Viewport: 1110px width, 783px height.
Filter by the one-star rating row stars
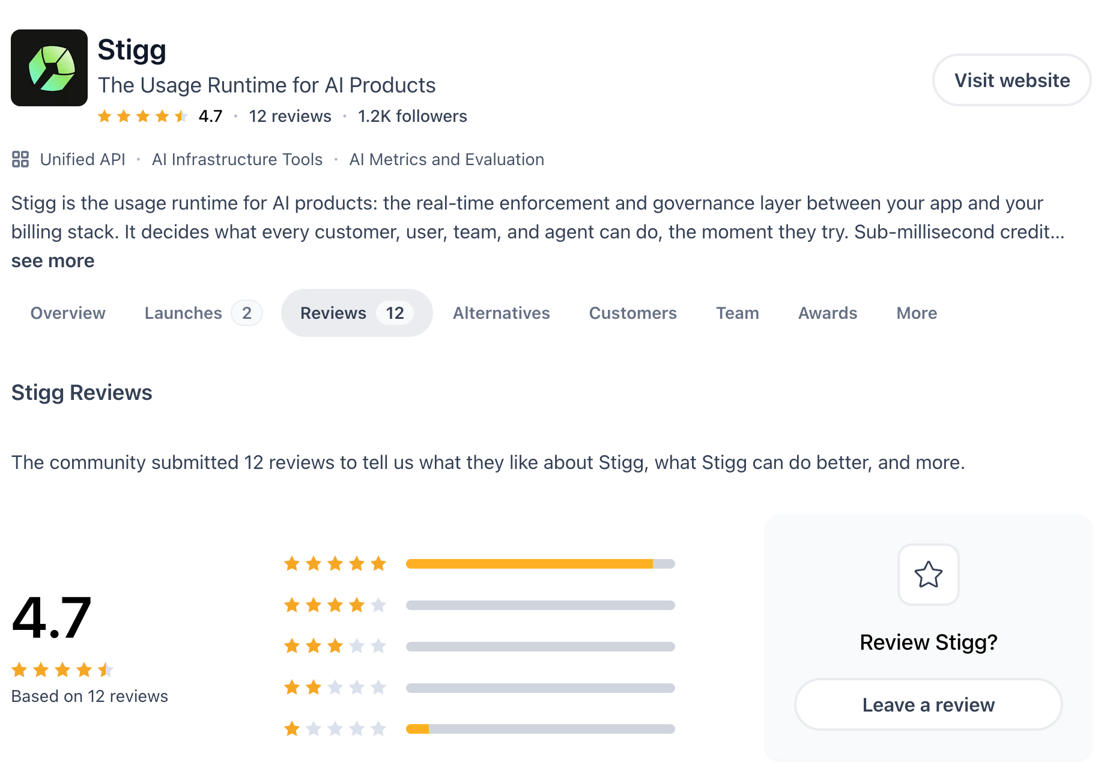click(335, 728)
